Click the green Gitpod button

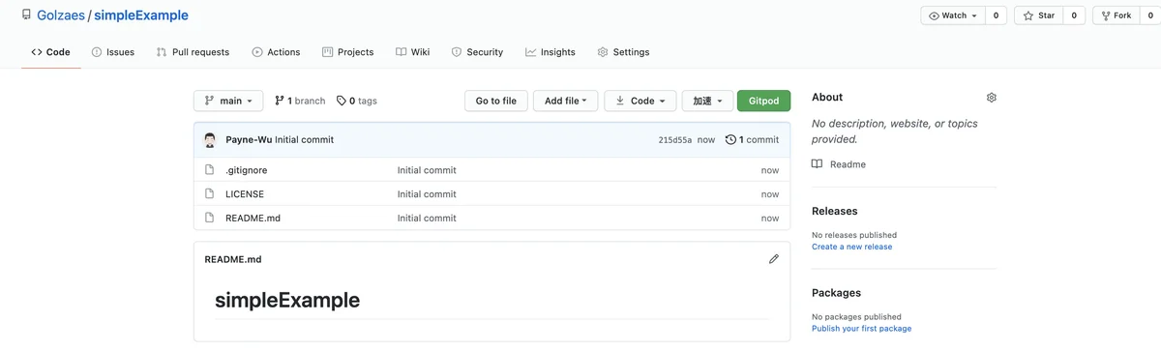pyautogui.click(x=763, y=101)
